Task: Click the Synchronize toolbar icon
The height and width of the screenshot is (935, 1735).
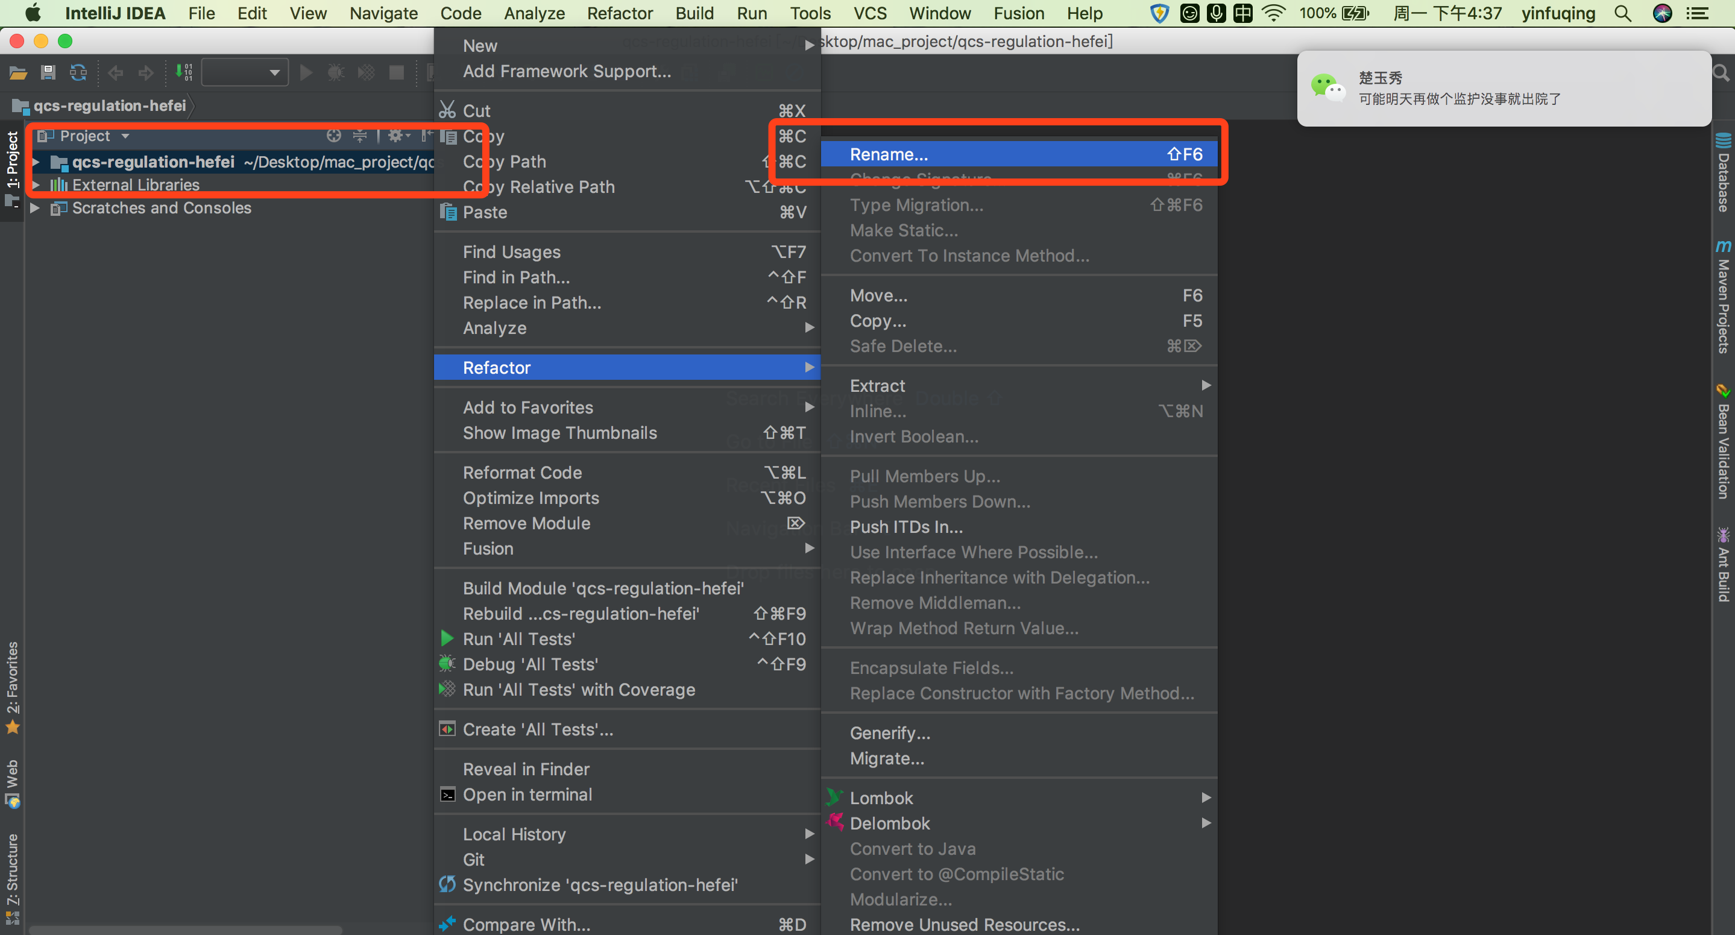Action: (x=79, y=73)
